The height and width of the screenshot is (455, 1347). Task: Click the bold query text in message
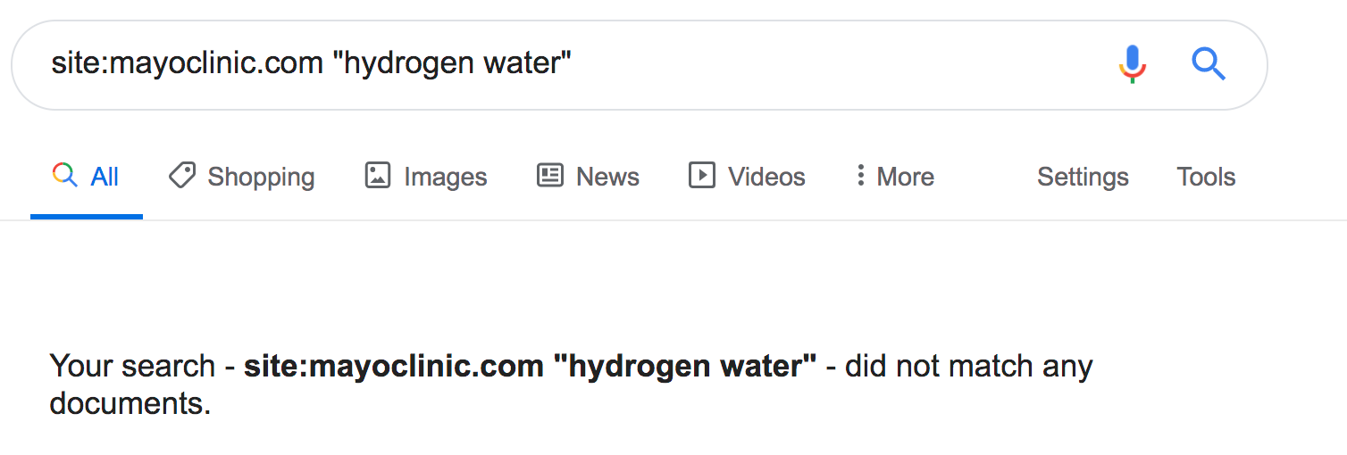pyautogui.click(x=530, y=366)
